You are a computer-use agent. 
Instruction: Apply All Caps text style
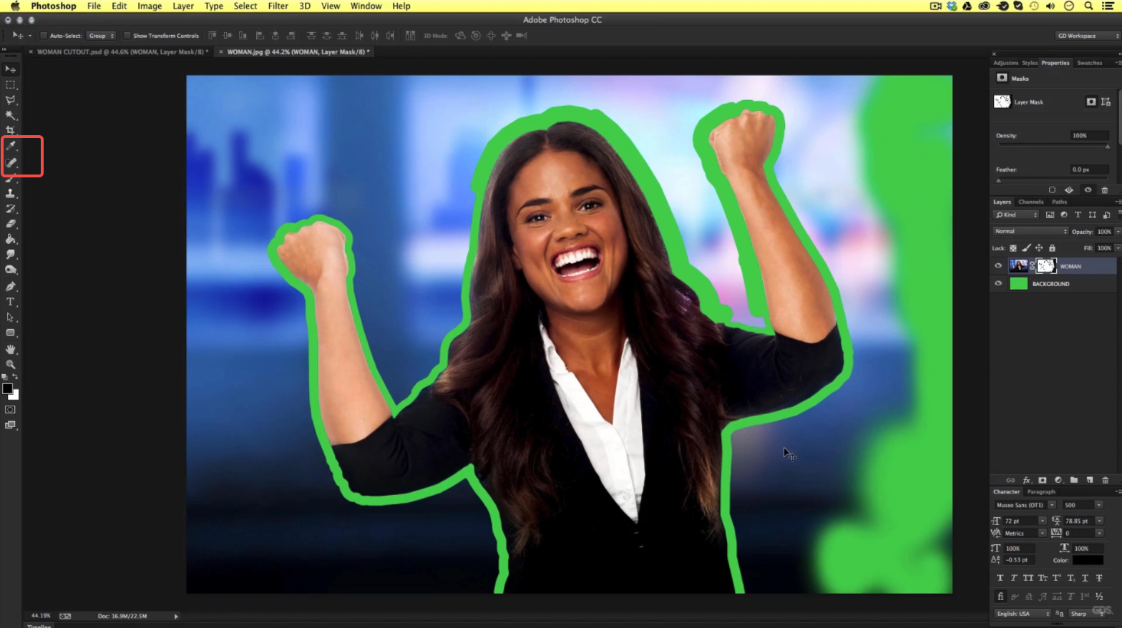(x=1028, y=578)
